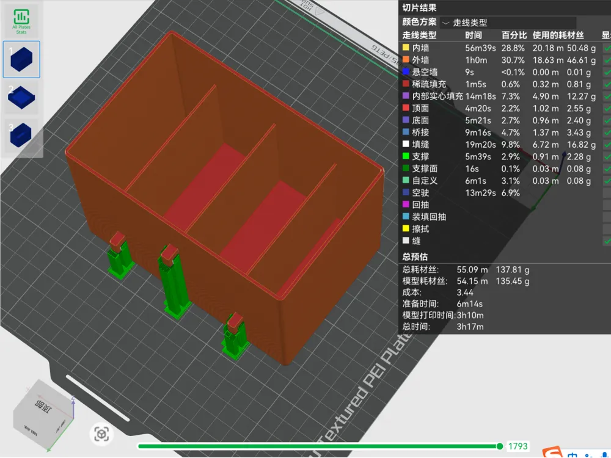Click the 缝 color swatch
This screenshot has height=458, width=611.
(406, 241)
